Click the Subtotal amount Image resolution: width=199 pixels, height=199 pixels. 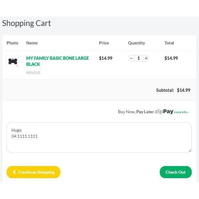click(x=184, y=90)
